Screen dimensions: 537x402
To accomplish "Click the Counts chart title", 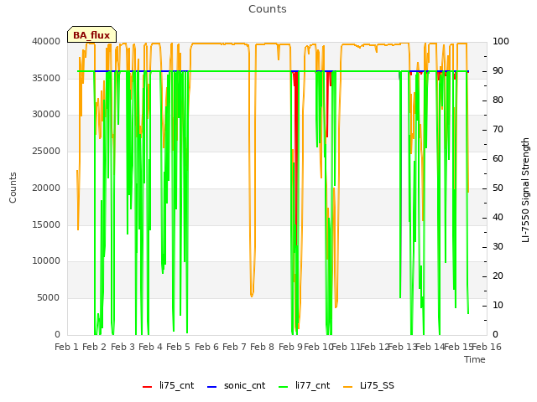I will coord(268,9).
